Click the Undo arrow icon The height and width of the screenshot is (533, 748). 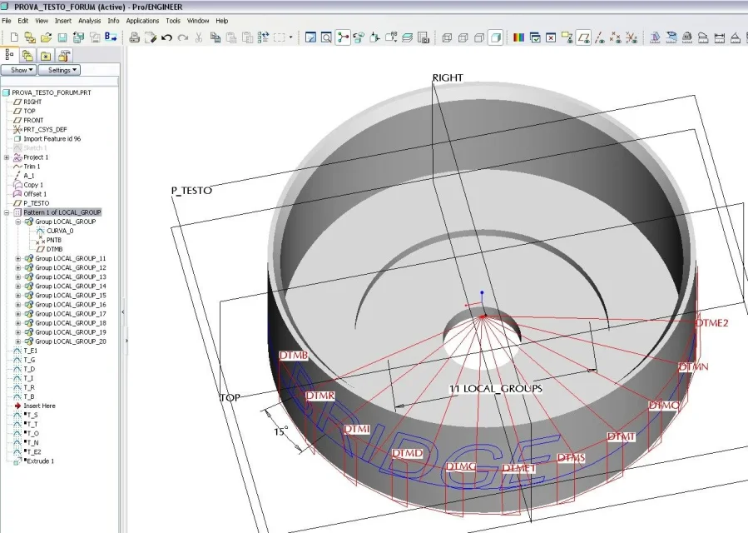coord(166,37)
